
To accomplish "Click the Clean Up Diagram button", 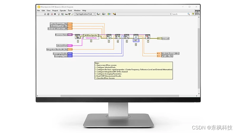I will [x=114, y=14].
